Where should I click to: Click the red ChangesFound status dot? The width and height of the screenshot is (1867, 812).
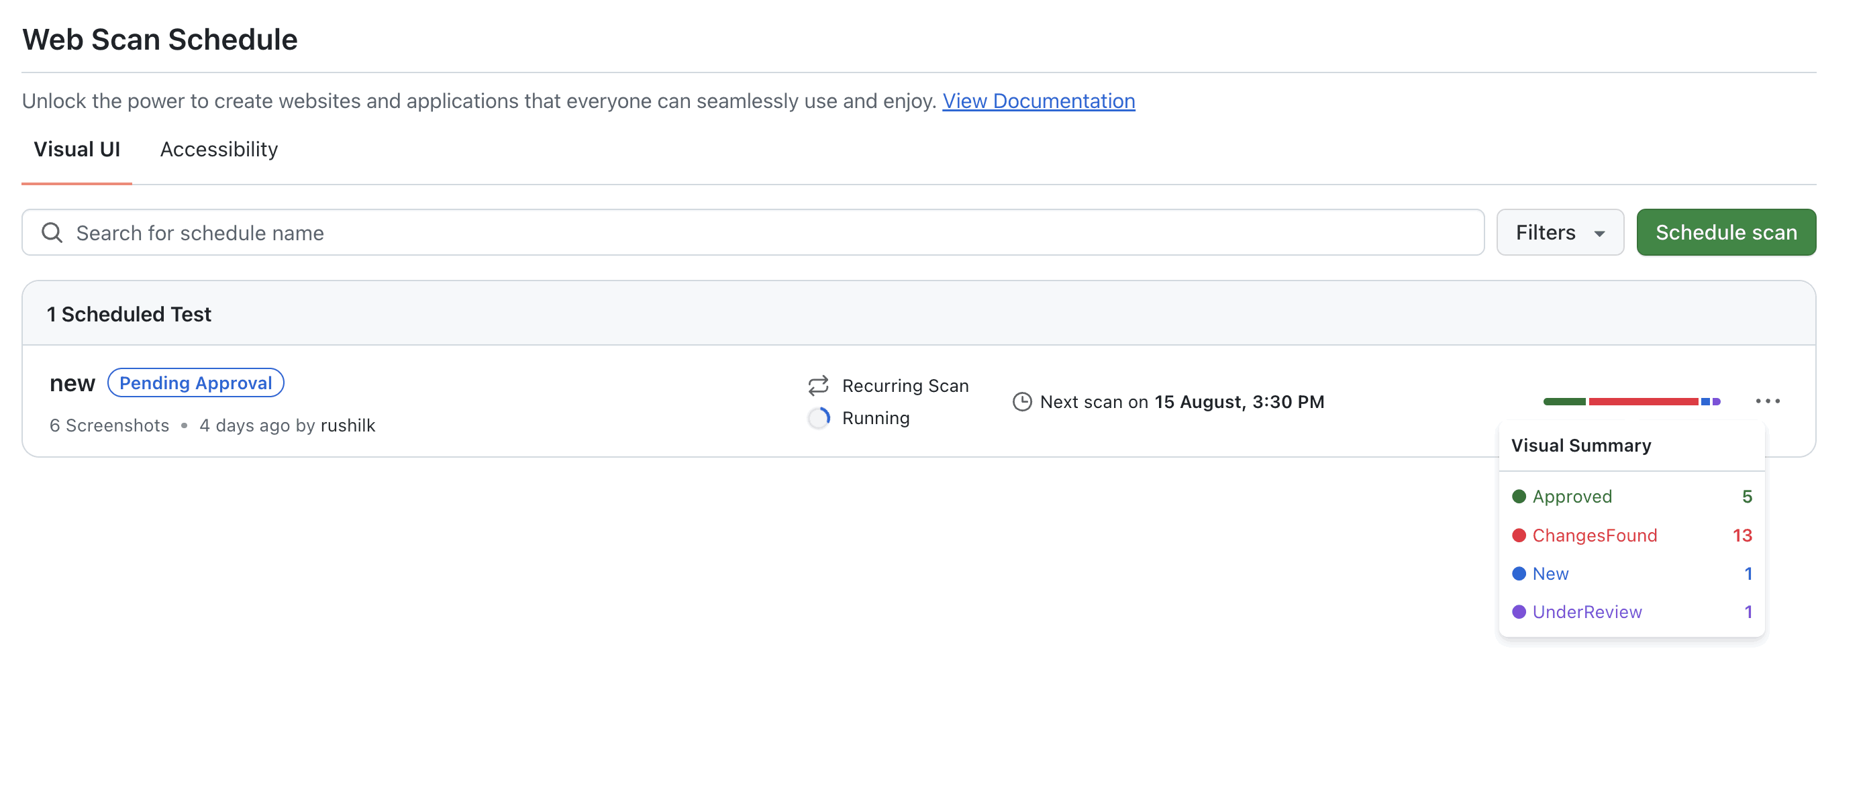click(1519, 535)
